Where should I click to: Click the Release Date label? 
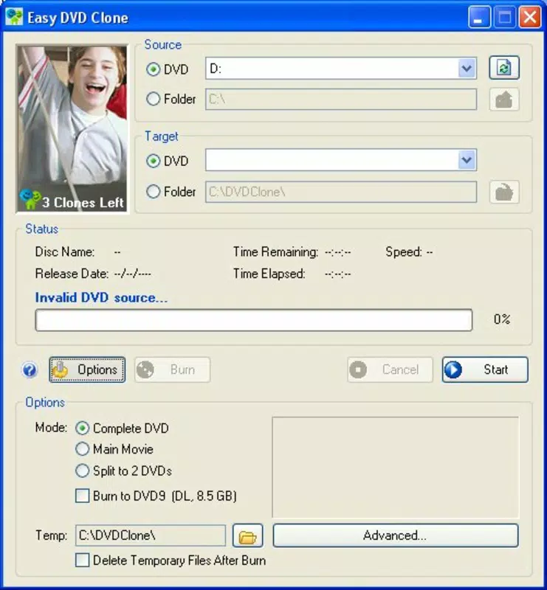72,274
